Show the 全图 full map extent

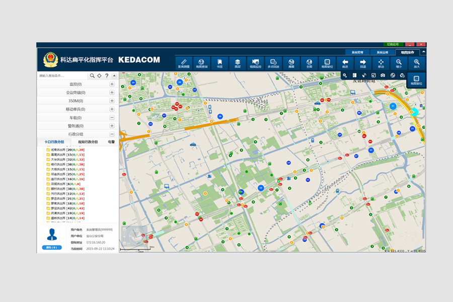[x=309, y=63]
